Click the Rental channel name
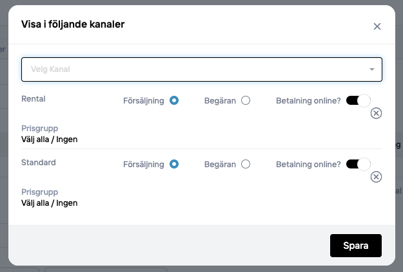This screenshot has width=403, height=272. click(34, 99)
